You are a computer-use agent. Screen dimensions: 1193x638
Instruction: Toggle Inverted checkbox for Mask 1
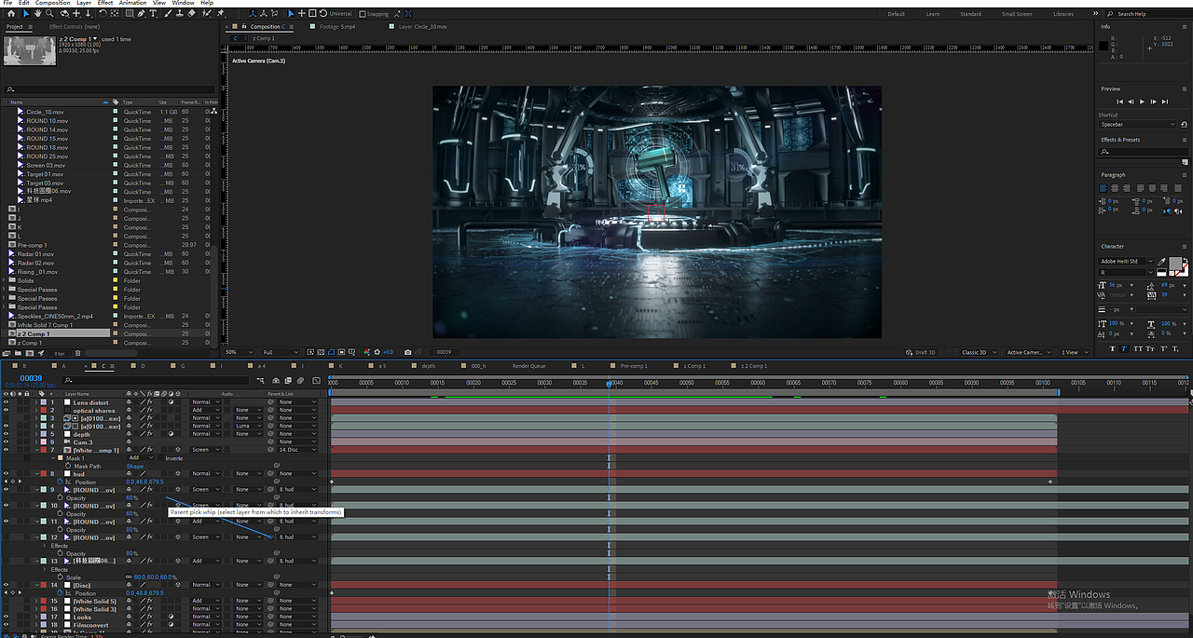(160, 457)
